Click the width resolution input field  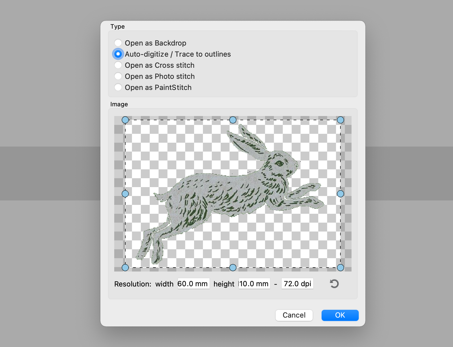pos(193,284)
